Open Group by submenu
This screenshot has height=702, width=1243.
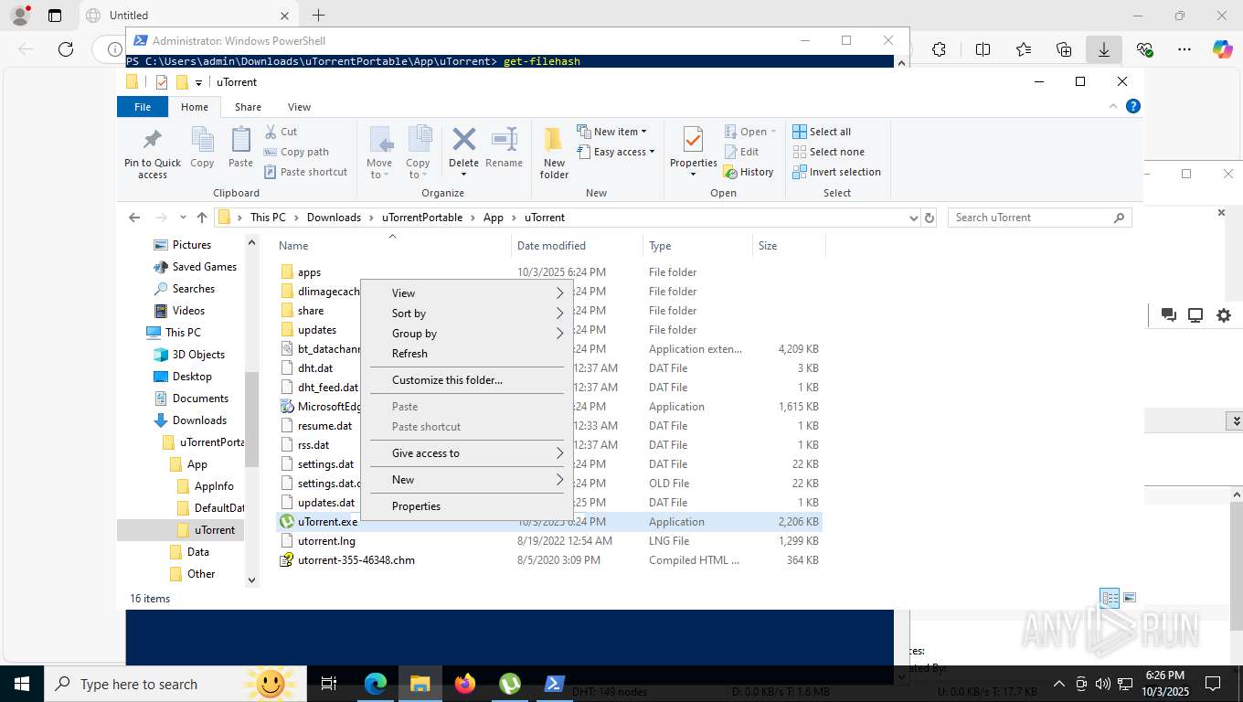pyautogui.click(x=467, y=334)
